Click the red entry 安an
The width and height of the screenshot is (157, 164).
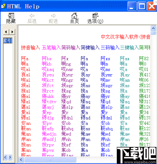(x=26, y=123)
